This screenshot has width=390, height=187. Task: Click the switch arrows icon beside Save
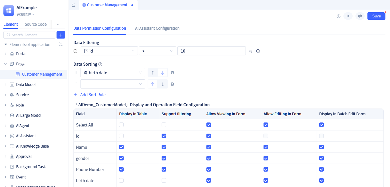tap(360, 16)
